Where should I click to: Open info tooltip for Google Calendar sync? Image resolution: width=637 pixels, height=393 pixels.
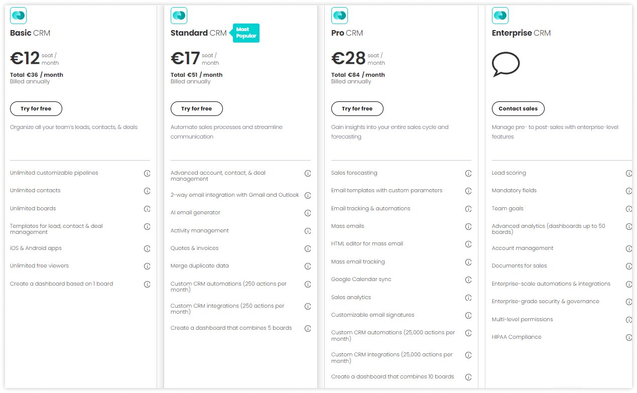(x=468, y=280)
